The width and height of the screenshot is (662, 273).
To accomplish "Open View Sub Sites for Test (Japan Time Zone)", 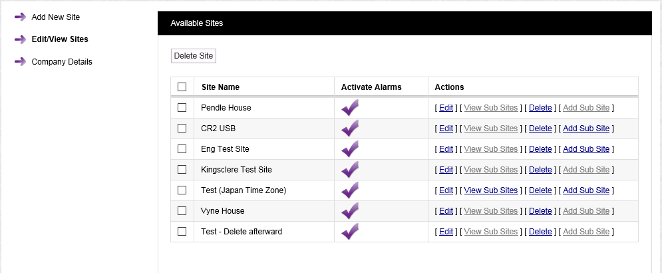I will (490, 190).
